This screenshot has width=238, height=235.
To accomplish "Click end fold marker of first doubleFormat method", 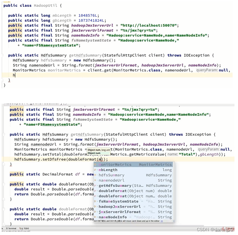I will point(4,199).
